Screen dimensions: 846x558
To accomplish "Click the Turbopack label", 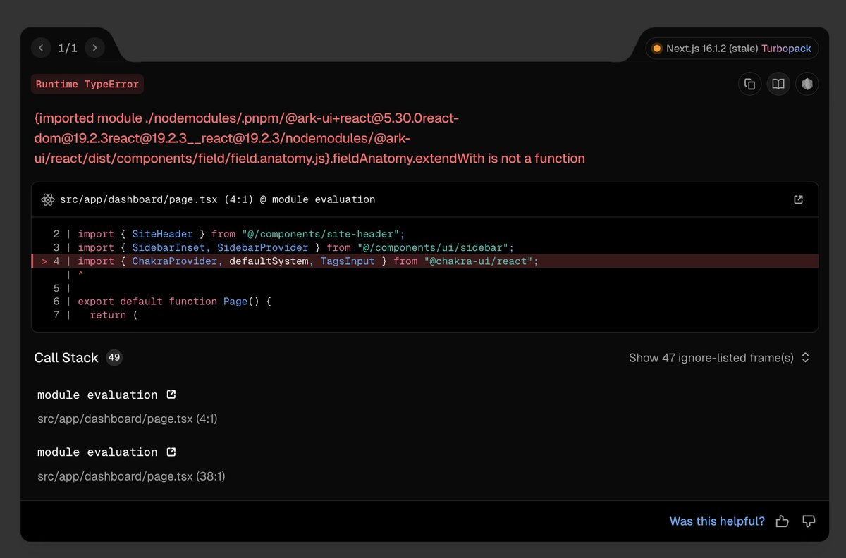I will coord(786,49).
